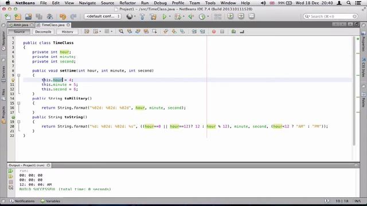The width and height of the screenshot is (367, 206).
Task: Click the Find Next Occurrence icon
Action: point(138,31)
